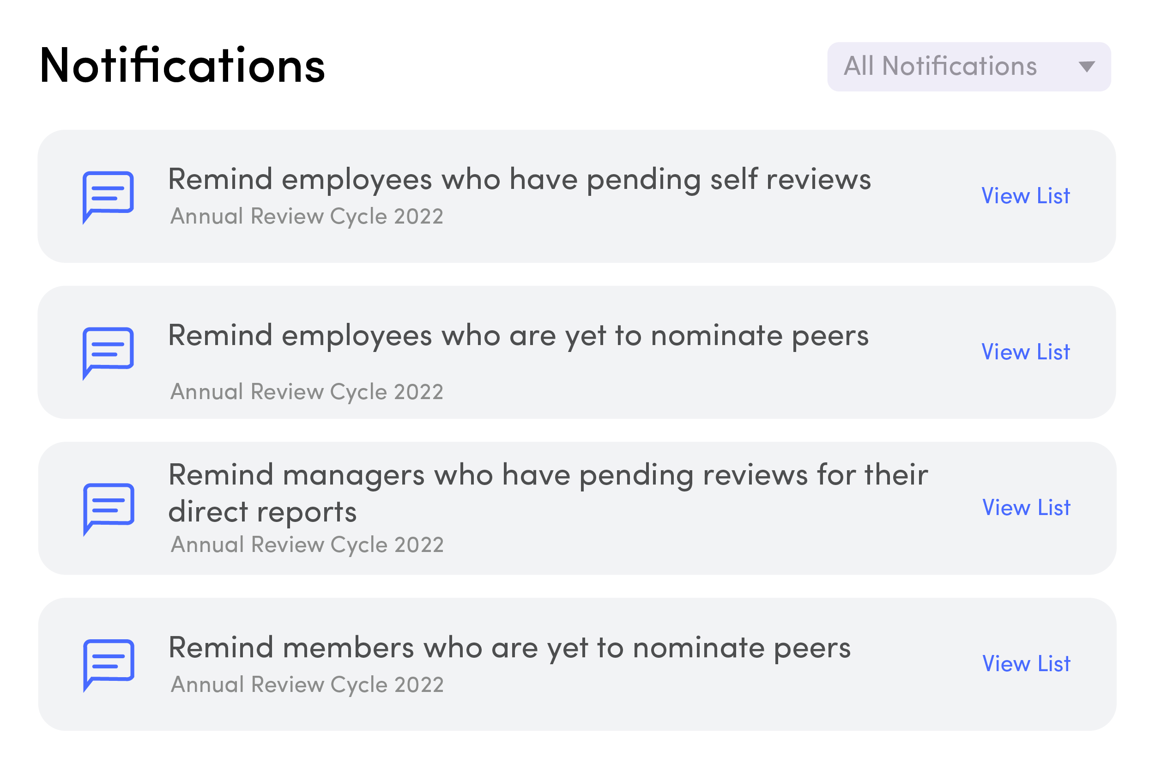
Task: Click the dropdown arrow next to All Notifications
Action: tap(1086, 67)
